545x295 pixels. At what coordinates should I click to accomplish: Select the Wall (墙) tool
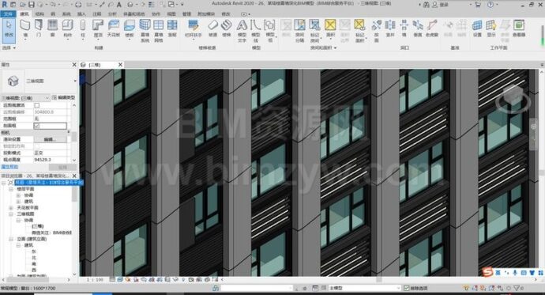click(x=25, y=28)
